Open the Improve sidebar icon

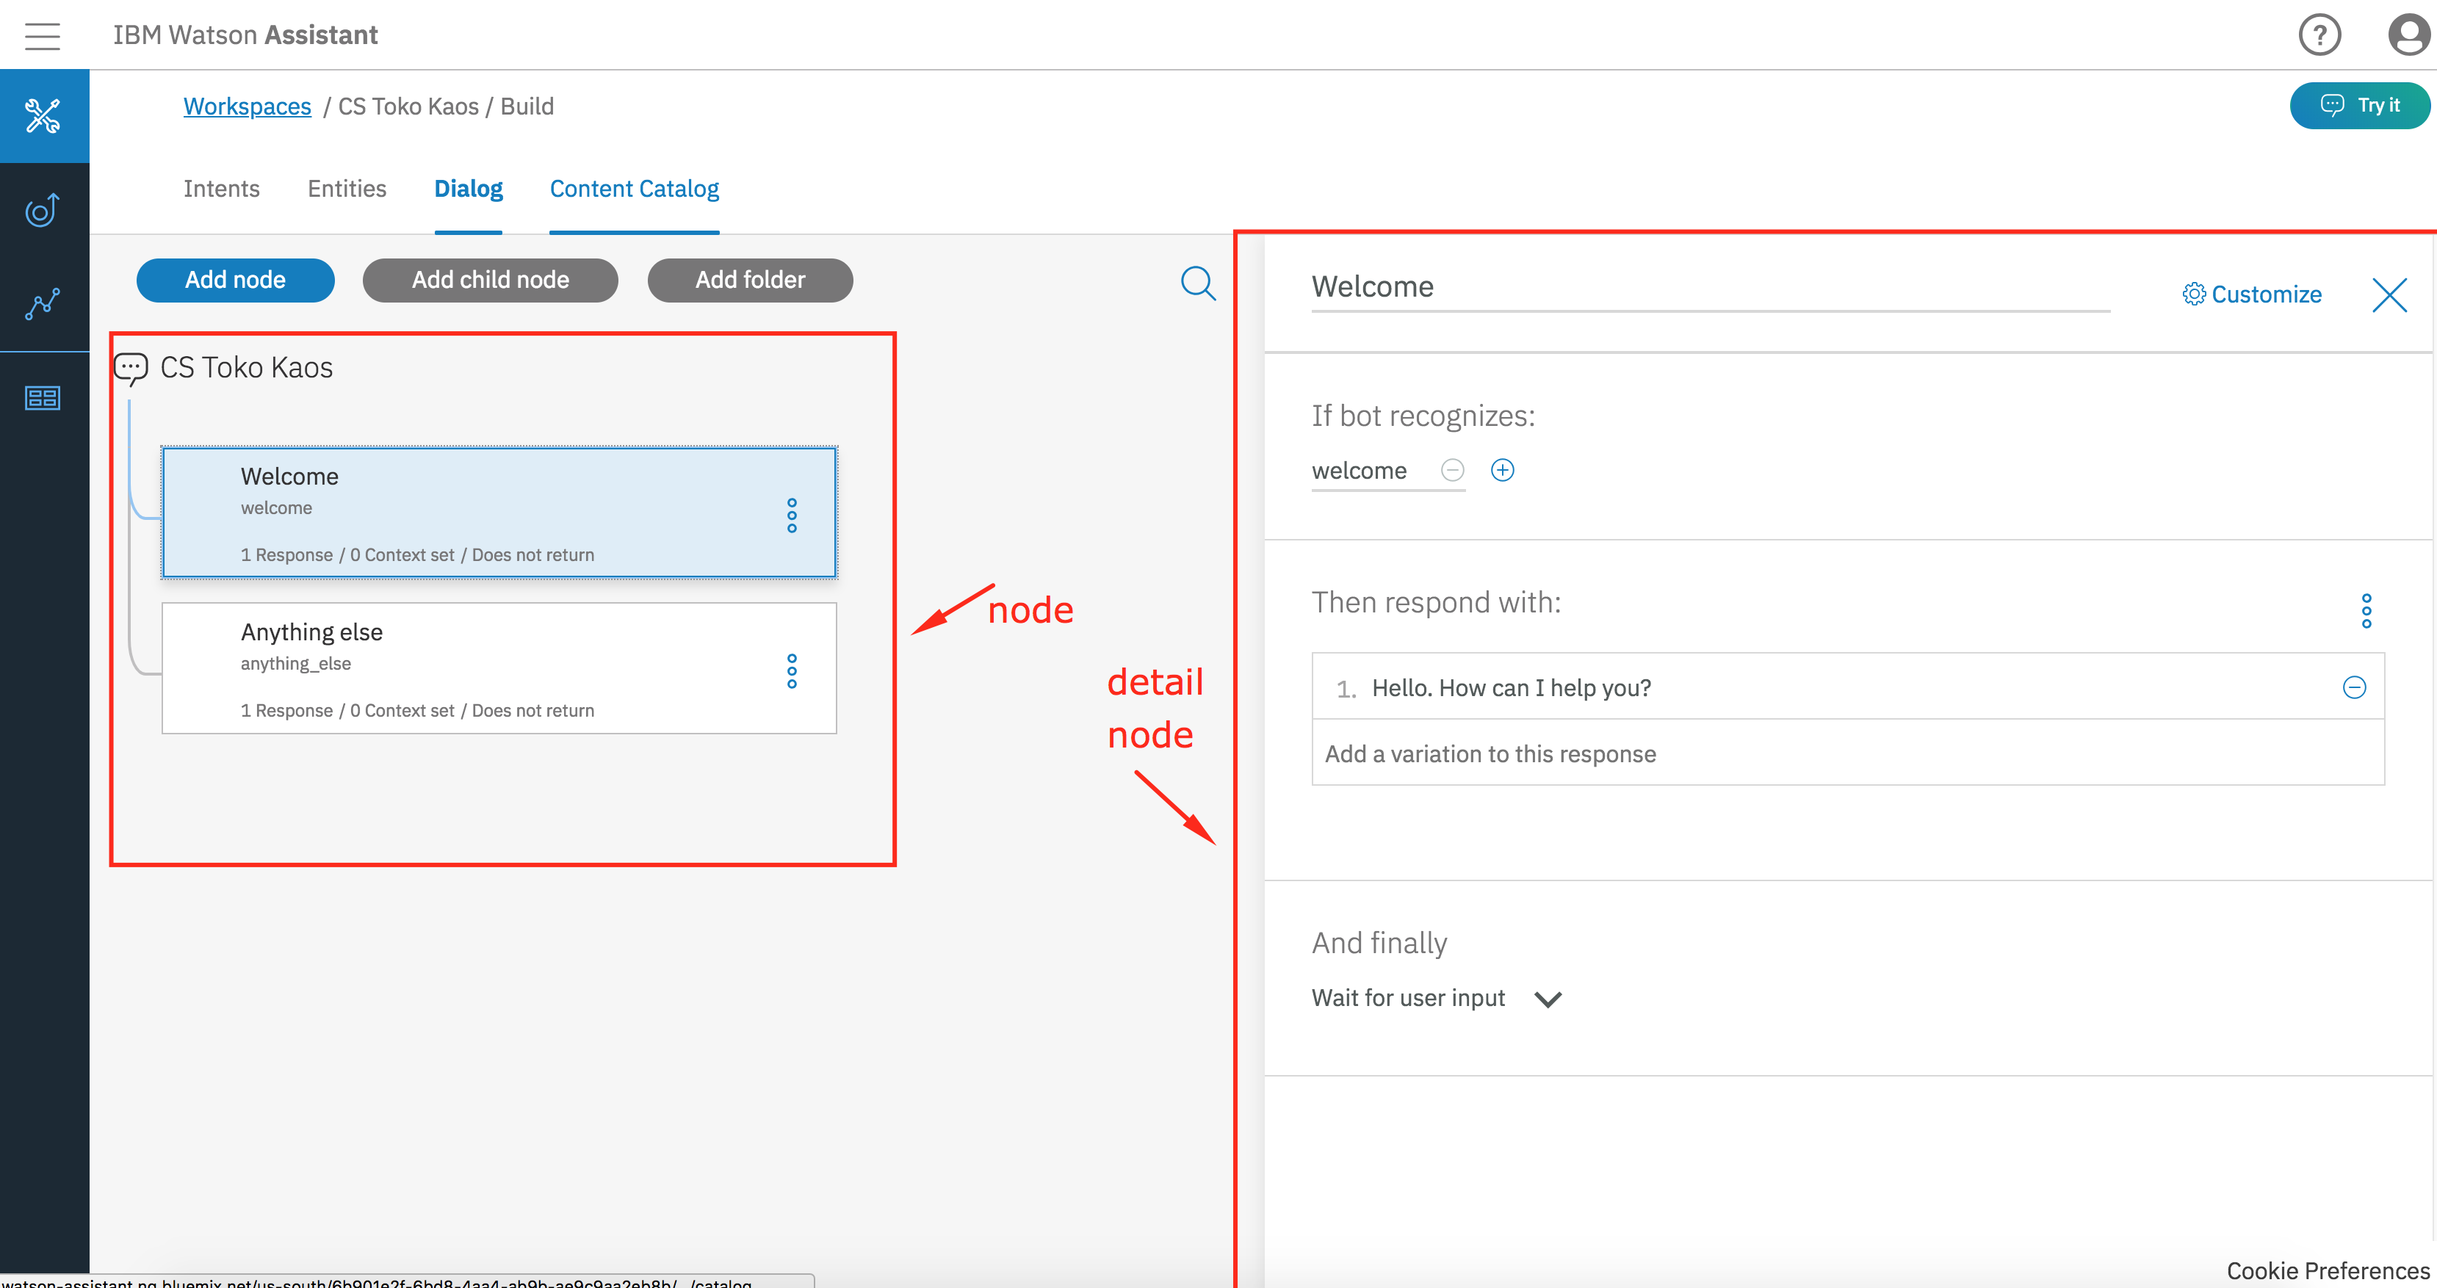(43, 210)
